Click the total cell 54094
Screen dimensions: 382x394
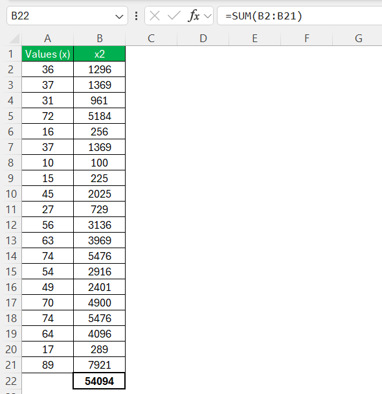pyautogui.click(x=99, y=381)
